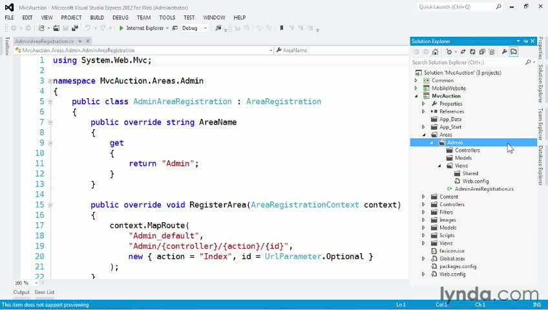Collapse the Areas folder node

click(424, 135)
